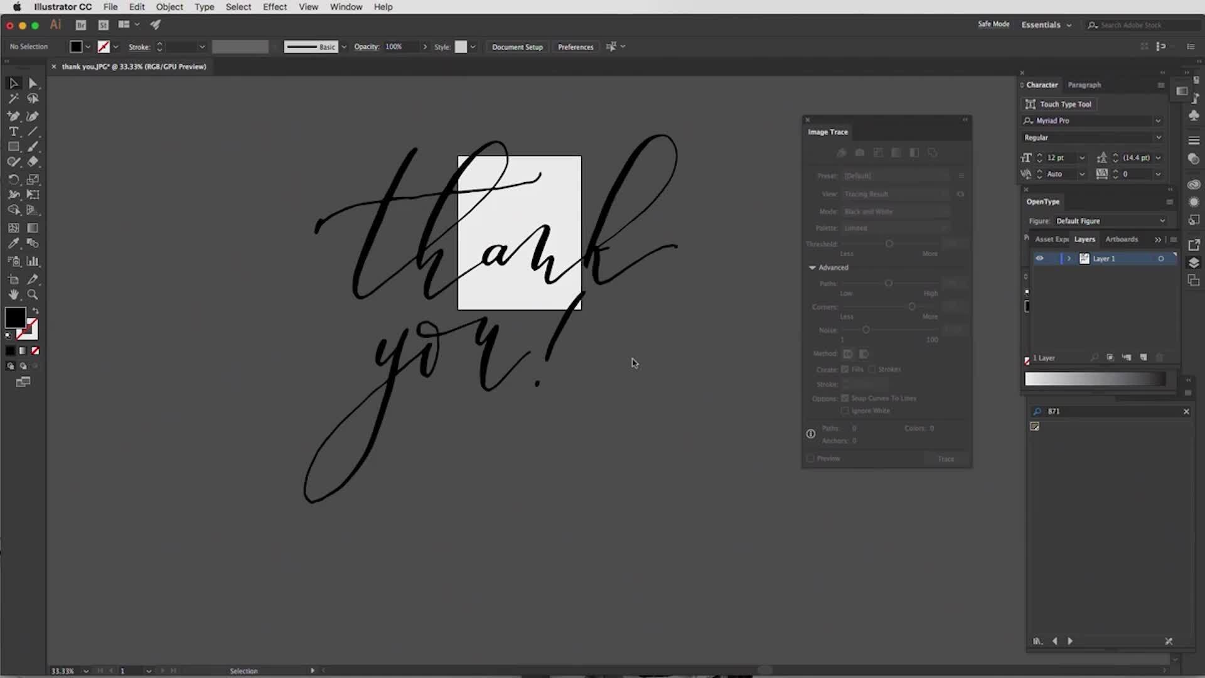The image size is (1205, 678).
Task: Activate the Zoom tool
Action: coord(33,294)
